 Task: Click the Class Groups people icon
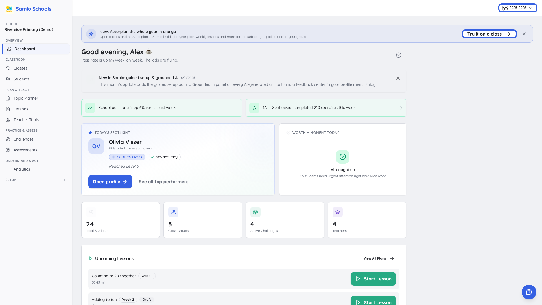pyautogui.click(x=173, y=212)
